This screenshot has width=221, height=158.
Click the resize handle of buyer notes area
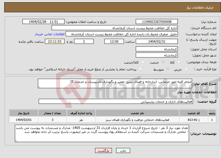tap(16, 140)
